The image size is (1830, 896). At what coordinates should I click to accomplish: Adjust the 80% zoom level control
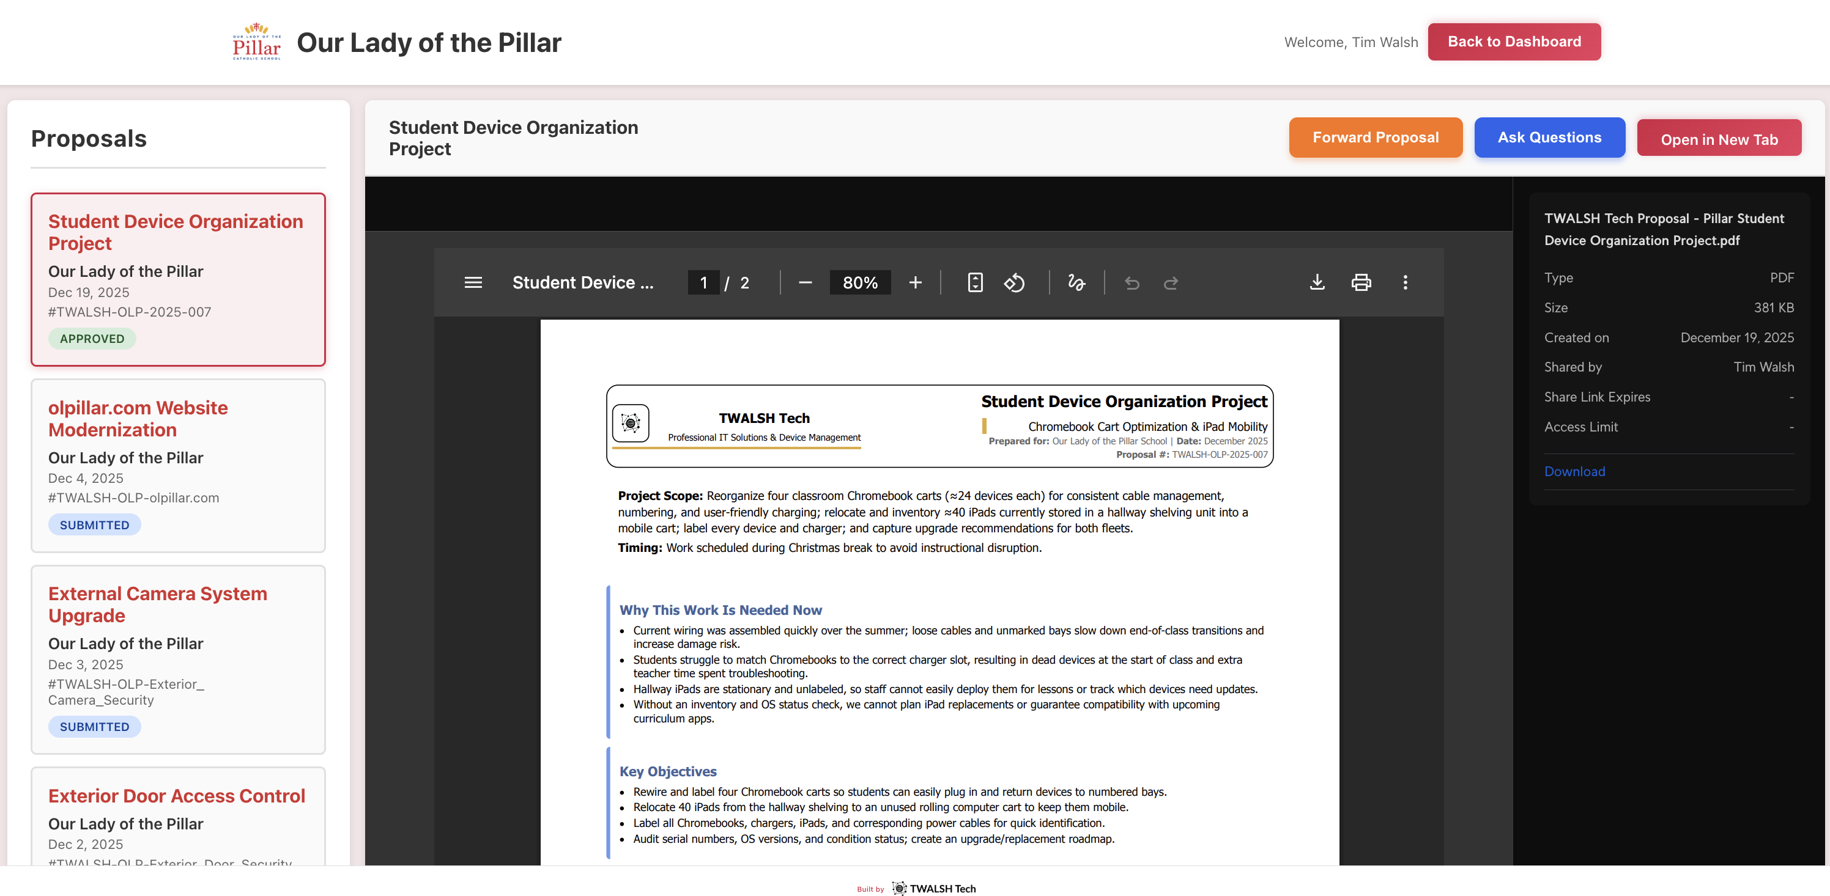pos(859,282)
